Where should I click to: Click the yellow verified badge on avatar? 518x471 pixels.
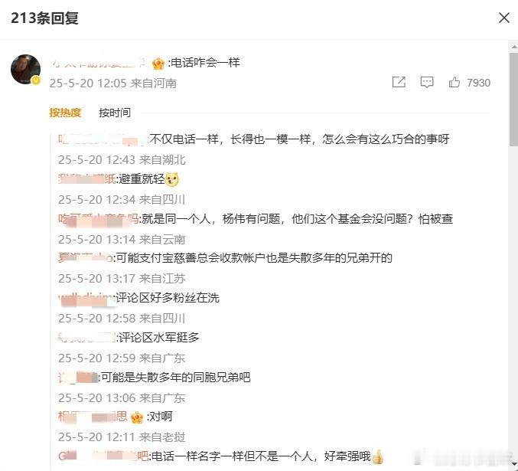[x=36, y=80]
